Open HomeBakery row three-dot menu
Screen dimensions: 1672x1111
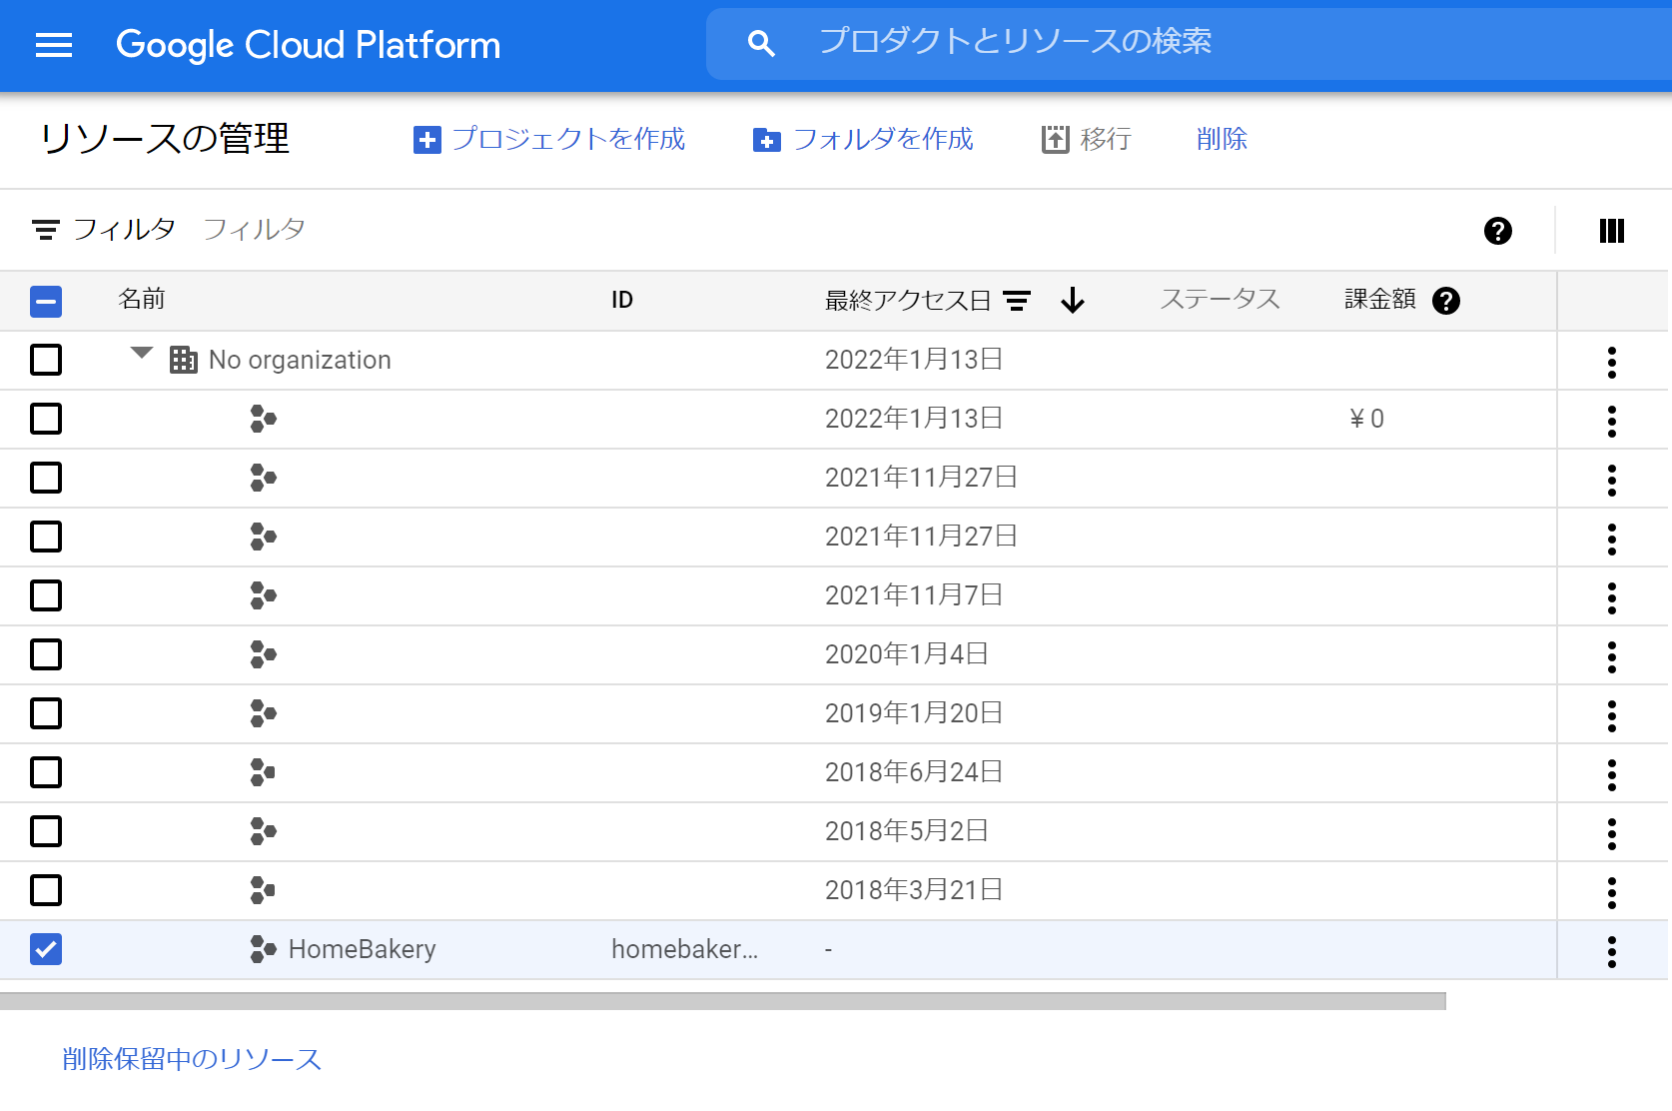1611,951
